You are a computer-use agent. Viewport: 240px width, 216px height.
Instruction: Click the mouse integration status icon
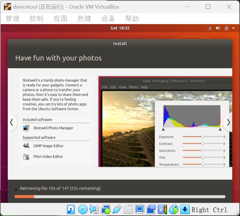174,209
